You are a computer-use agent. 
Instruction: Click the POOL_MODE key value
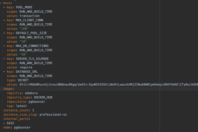pyautogui.click(x=24, y=7)
